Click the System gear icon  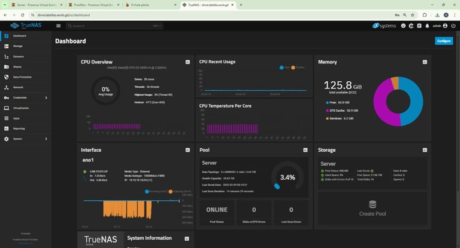(7, 139)
